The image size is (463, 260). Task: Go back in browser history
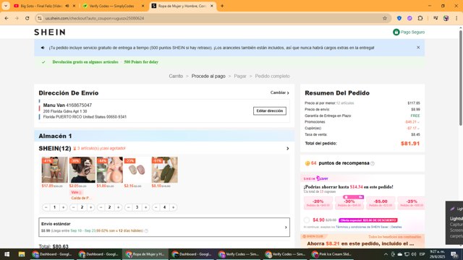click(7, 18)
